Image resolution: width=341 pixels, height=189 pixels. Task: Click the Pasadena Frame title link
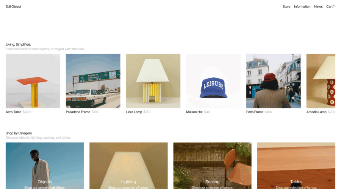[x=78, y=112]
